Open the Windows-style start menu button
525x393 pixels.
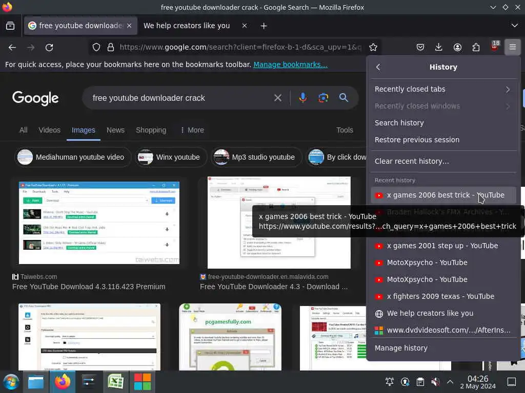point(11,382)
